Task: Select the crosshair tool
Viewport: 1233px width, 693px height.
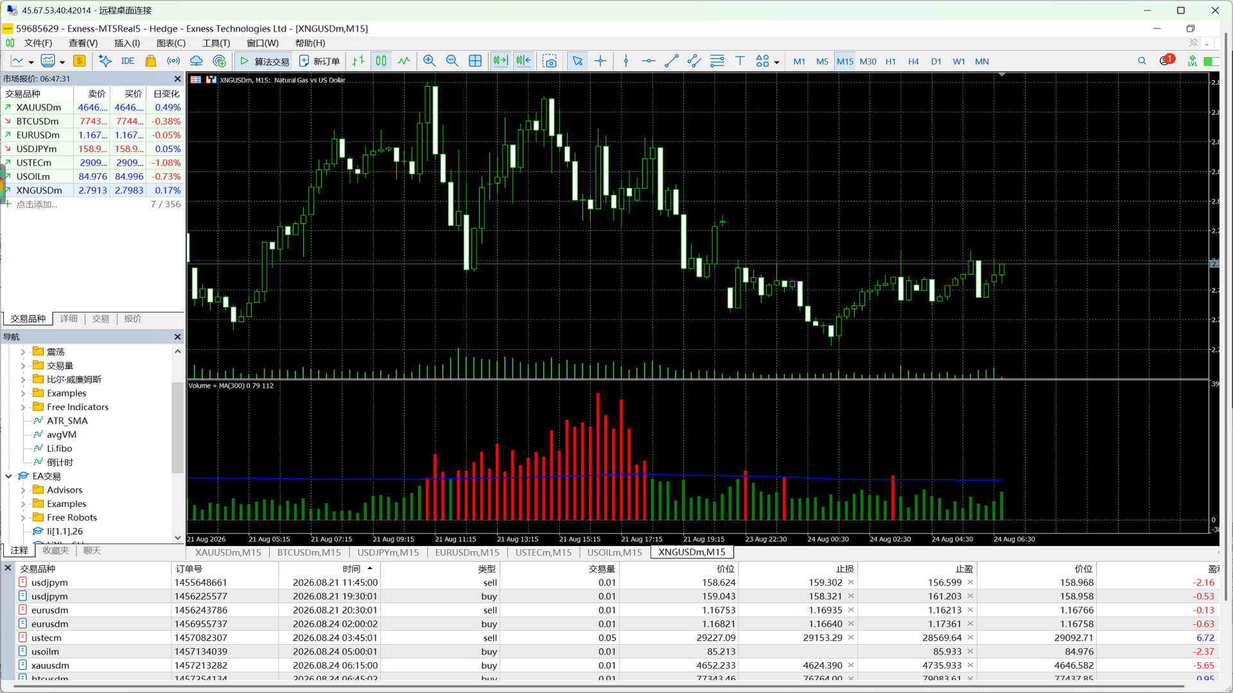Action: coord(600,62)
